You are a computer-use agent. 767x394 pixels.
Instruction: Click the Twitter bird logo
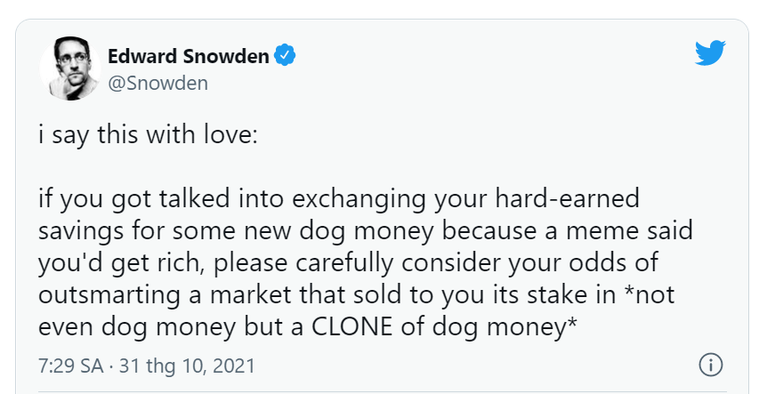click(710, 52)
